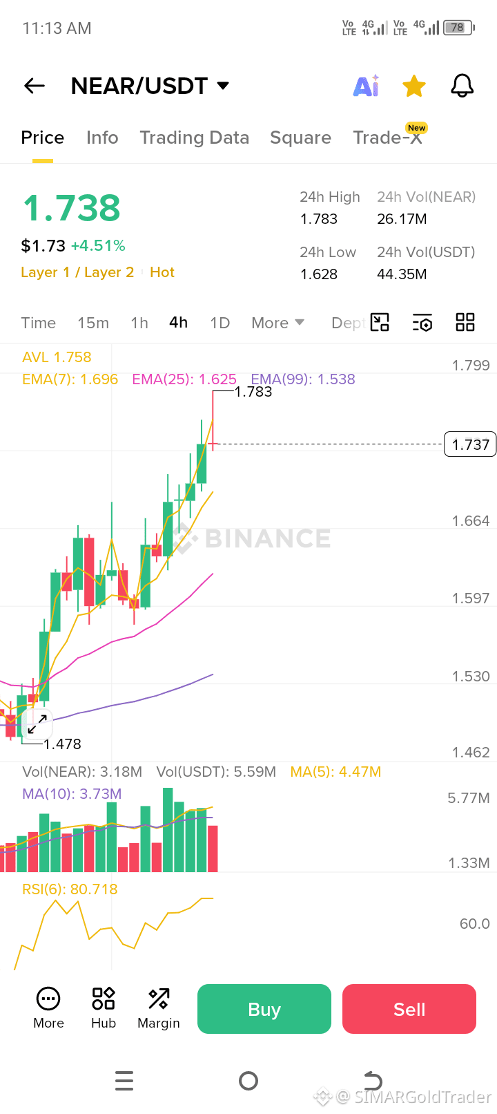Tap the EMA(7): 1.696 indicator label
The height and width of the screenshot is (1114, 497).
(x=70, y=379)
